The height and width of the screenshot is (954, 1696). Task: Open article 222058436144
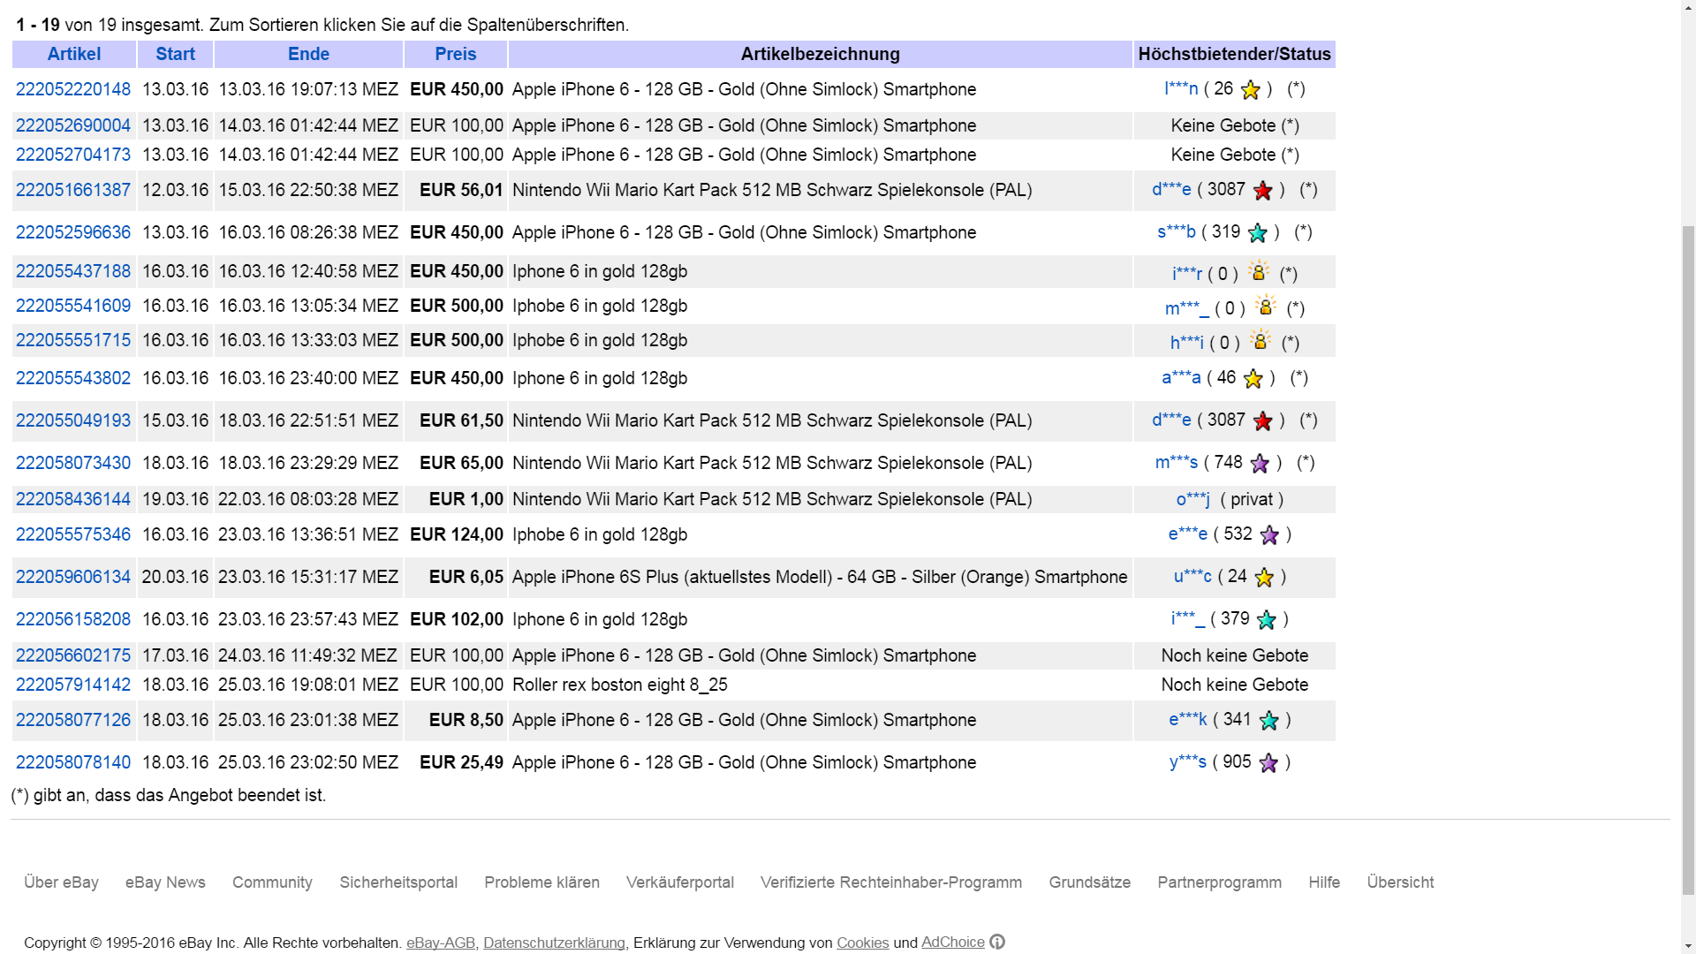[73, 499]
